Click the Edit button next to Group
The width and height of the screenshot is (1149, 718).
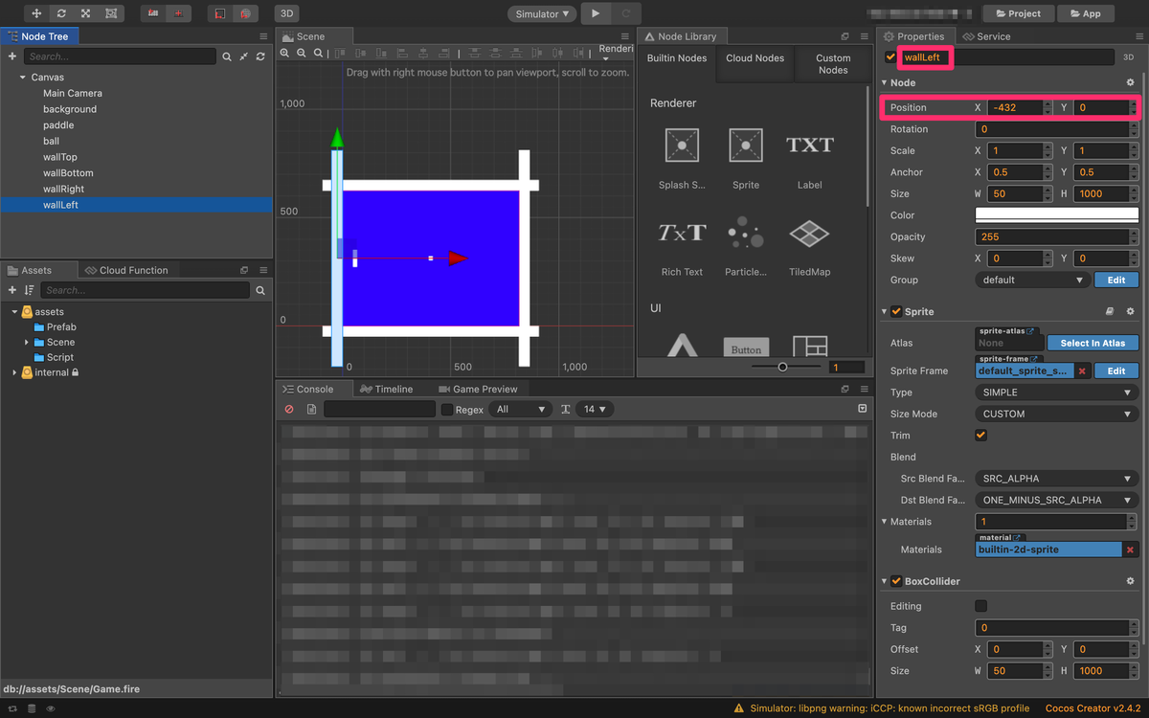click(x=1116, y=280)
